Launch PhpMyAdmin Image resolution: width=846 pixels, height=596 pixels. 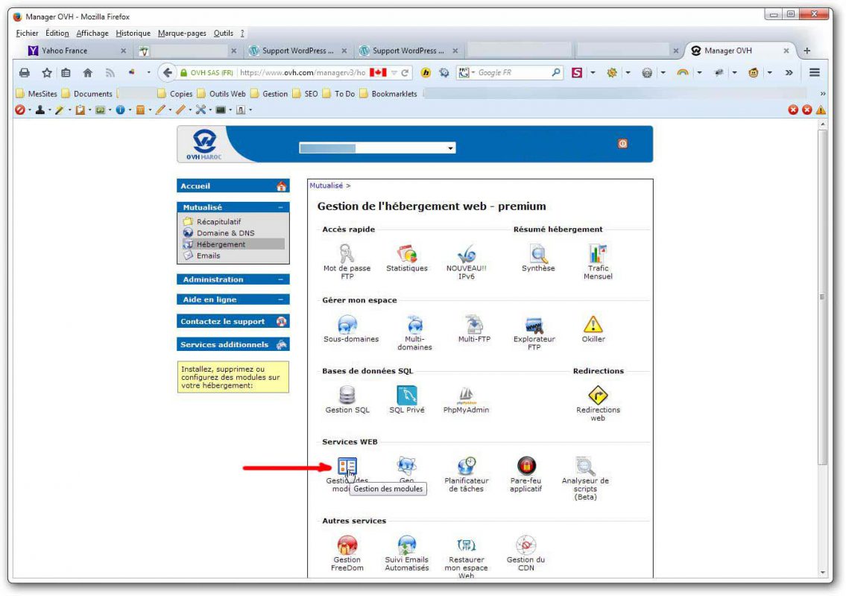467,395
